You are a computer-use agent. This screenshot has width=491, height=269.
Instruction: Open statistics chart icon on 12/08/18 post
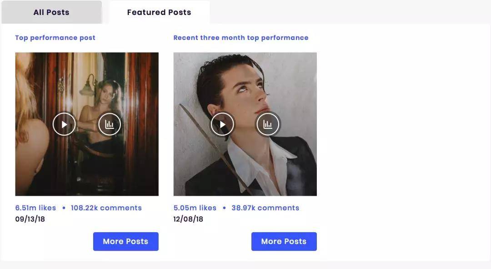268,124
